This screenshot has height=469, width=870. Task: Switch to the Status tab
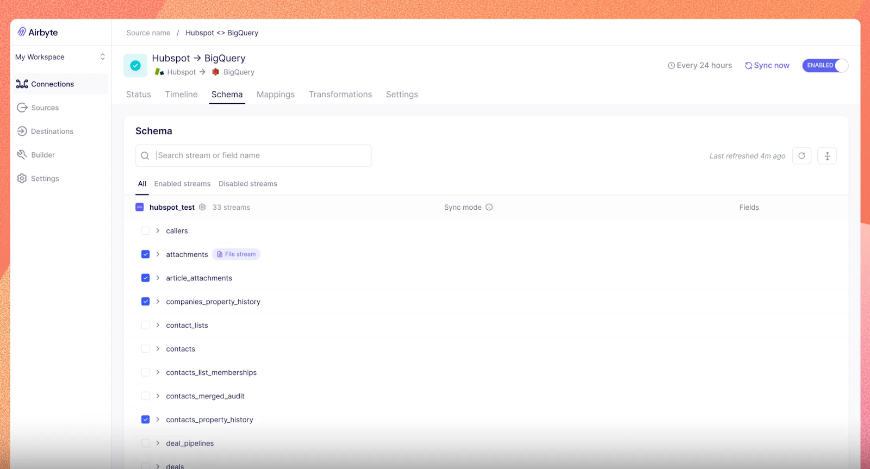click(139, 95)
